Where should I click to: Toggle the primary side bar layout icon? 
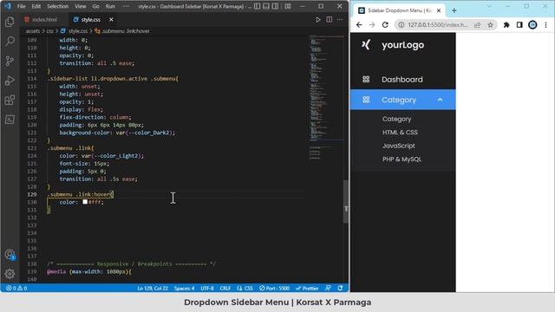(258, 6)
